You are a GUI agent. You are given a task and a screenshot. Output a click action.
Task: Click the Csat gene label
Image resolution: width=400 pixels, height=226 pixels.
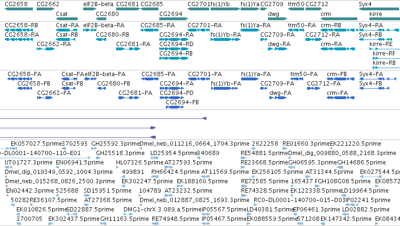pyautogui.click(x=62, y=14)
